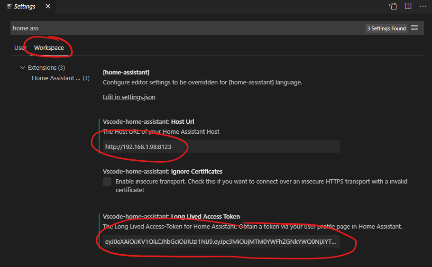Click the Host Url input field
The width and height of the screenshot is (432, 267).
pos(221,147)
